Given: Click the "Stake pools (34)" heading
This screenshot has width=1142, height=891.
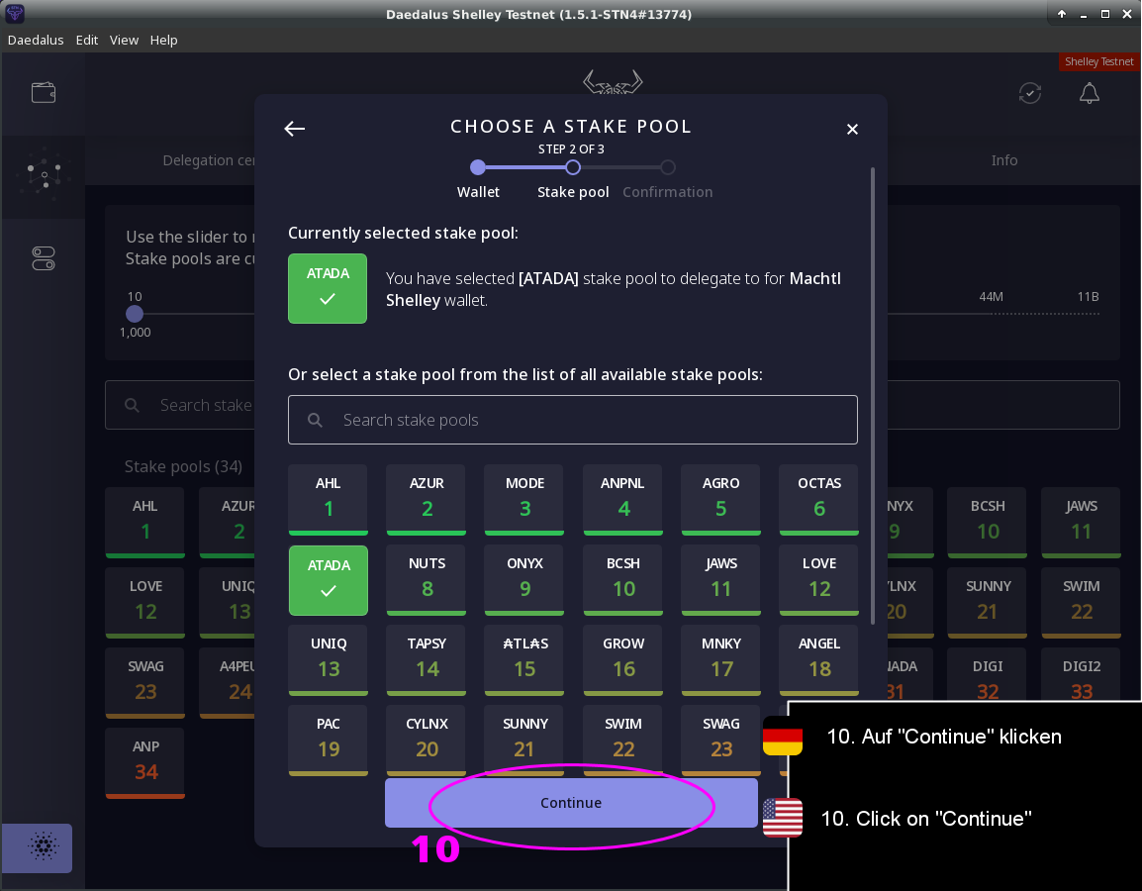Looking at the screenshot, I should point(183,466).
